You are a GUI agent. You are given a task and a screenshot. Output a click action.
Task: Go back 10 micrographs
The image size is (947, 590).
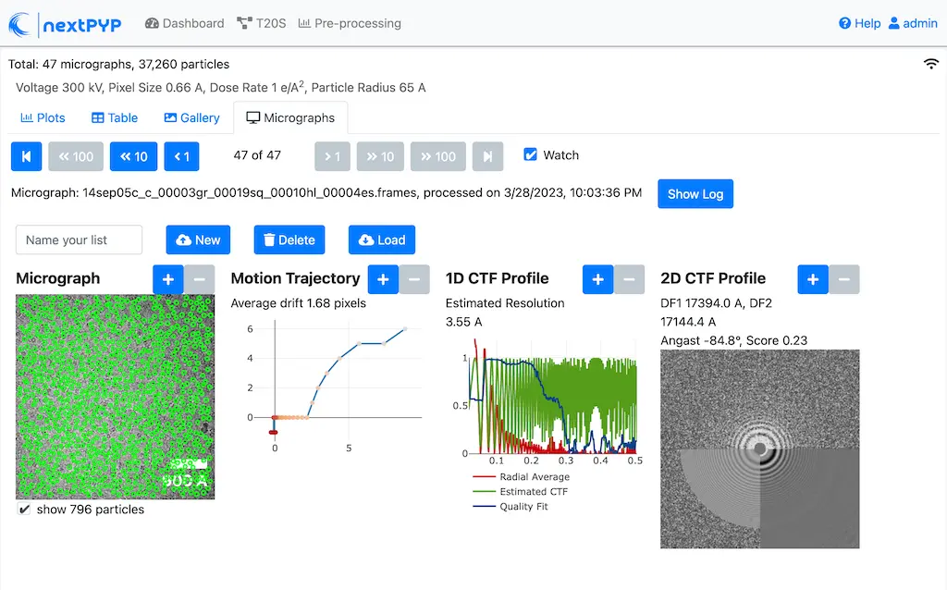133,156
